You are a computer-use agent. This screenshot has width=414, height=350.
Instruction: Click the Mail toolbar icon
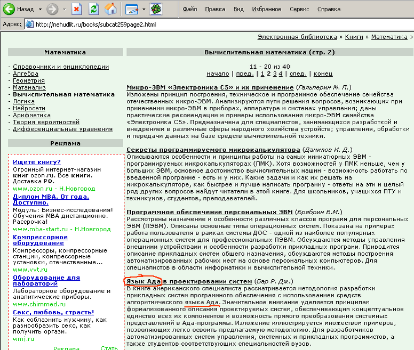click(x=132, y=10)
